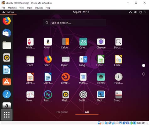
Task: Open the clock Sep 22 21:15 menu
Action: (x=81, y=12)
